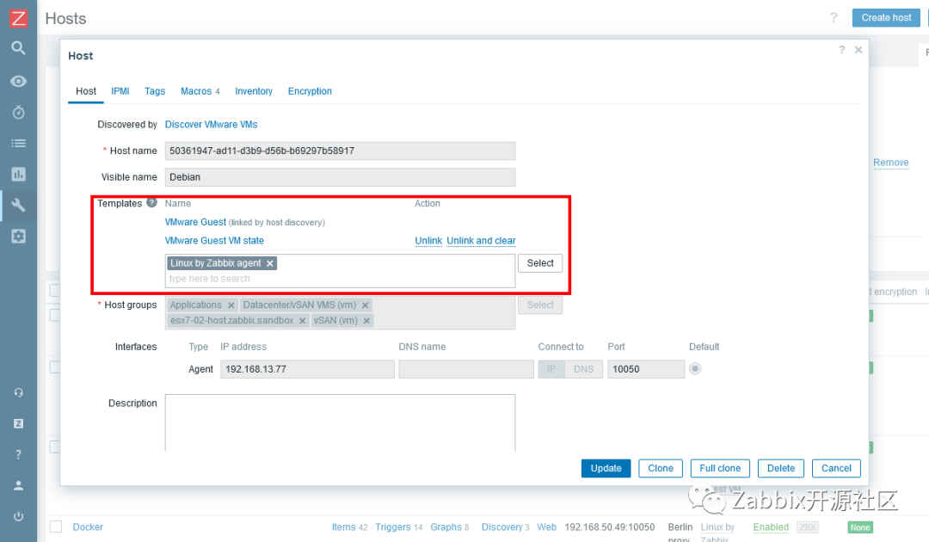Click the Delete button

click(x=781, y=468)
